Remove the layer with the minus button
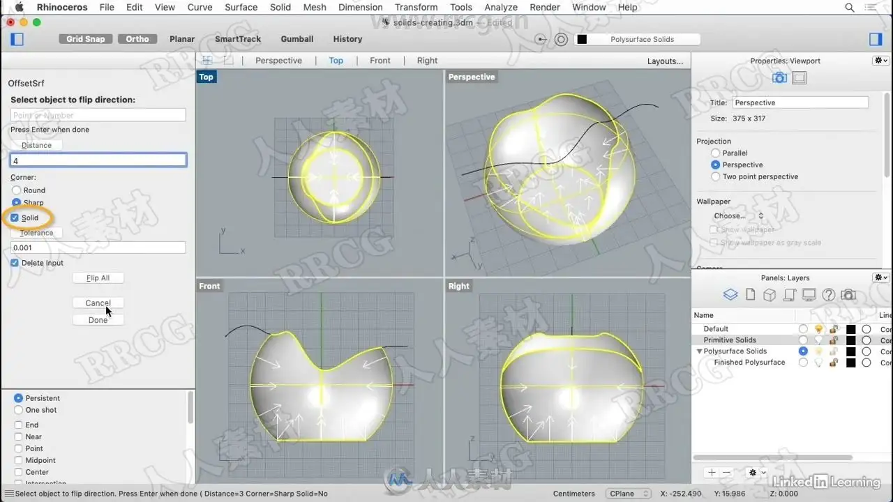This screenshot has width=893, height=502. point(726,472)
